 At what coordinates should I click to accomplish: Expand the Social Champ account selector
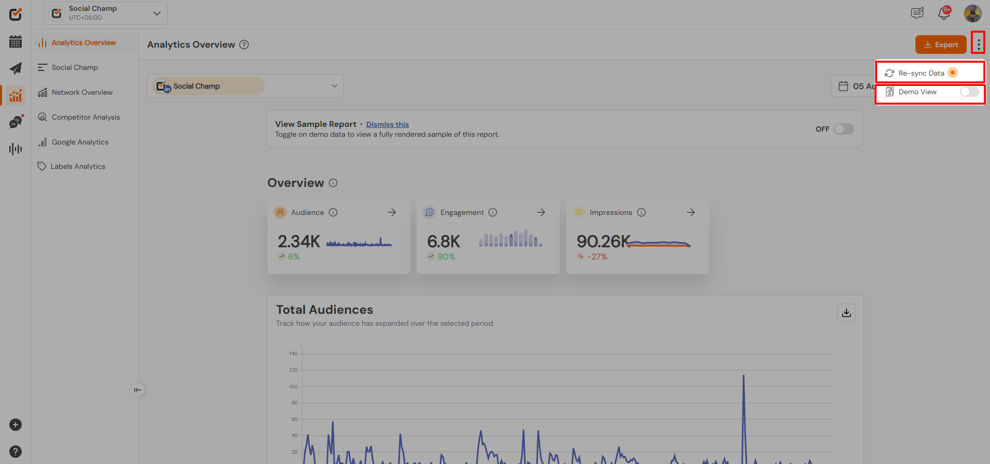coord(246,86)
